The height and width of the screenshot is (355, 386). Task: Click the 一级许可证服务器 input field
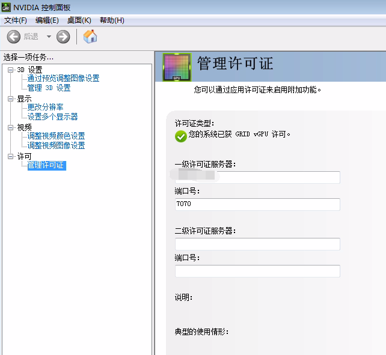[x=257, y=177]
